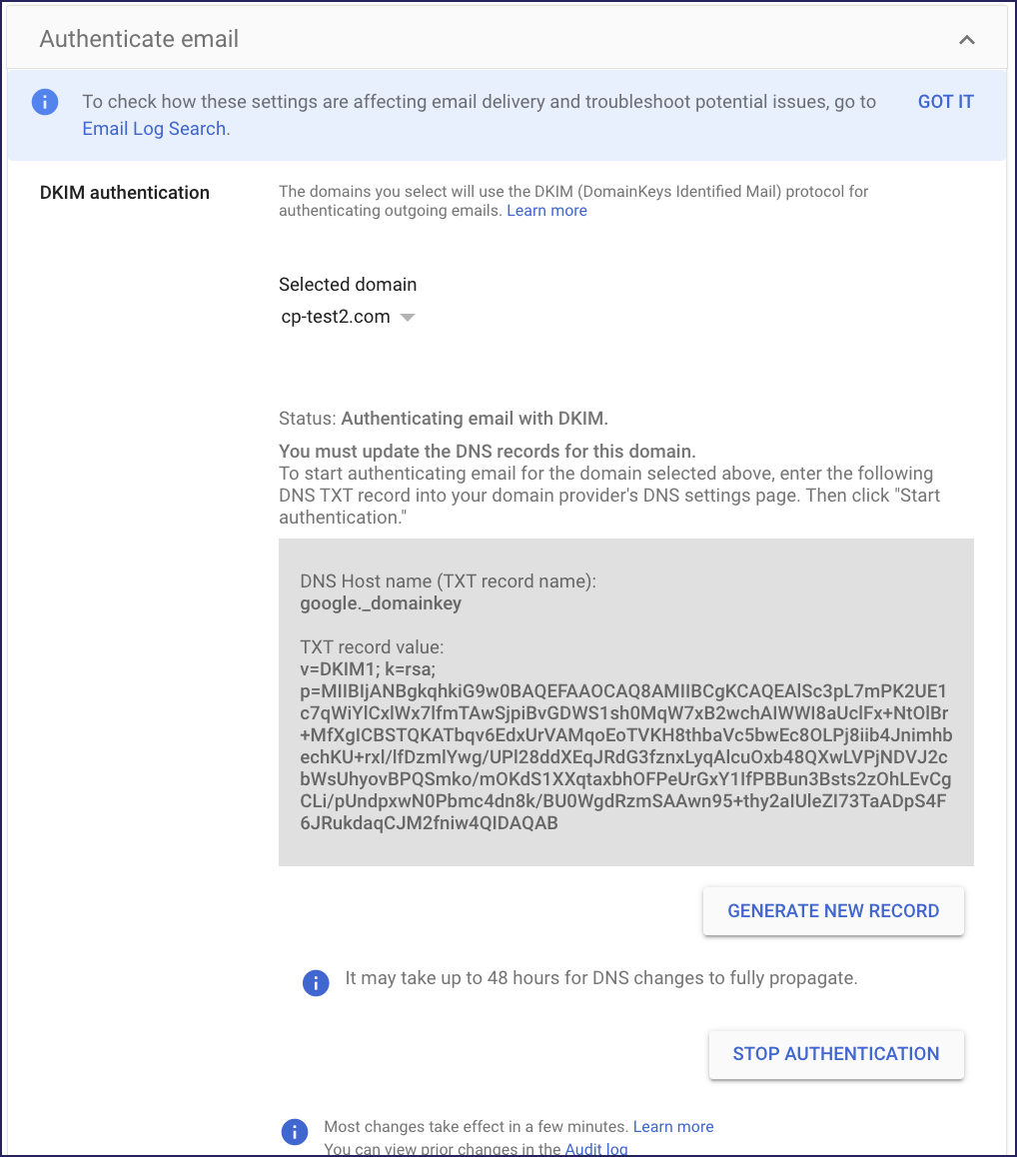The height and width of the screenshot is (1157, 1017).
Task: Click the 'You must update the DNS records' notice
Action: click(488, 451)
